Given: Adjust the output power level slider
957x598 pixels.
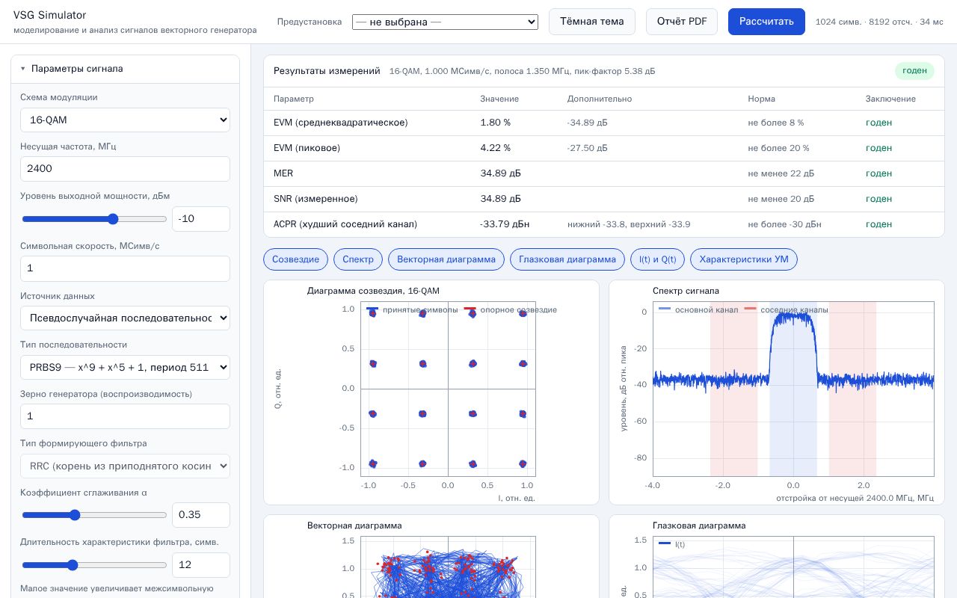Looking at the screenshot, I should (x=94, y=219).
